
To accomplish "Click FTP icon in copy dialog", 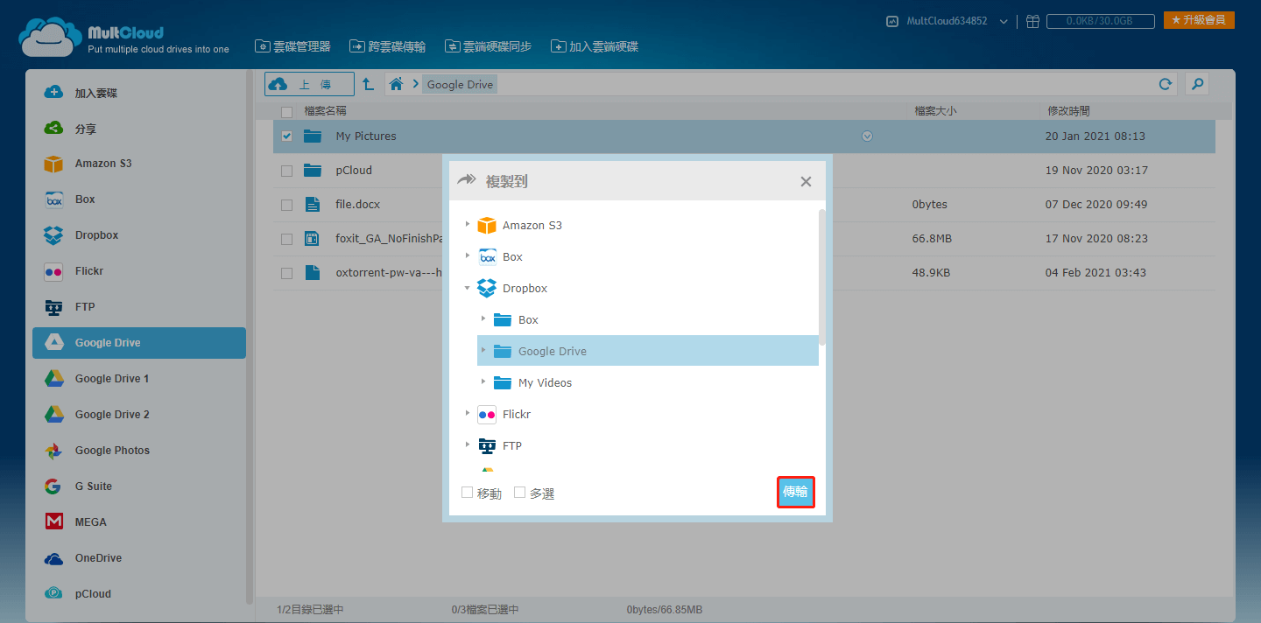I will tap(487, 446).
